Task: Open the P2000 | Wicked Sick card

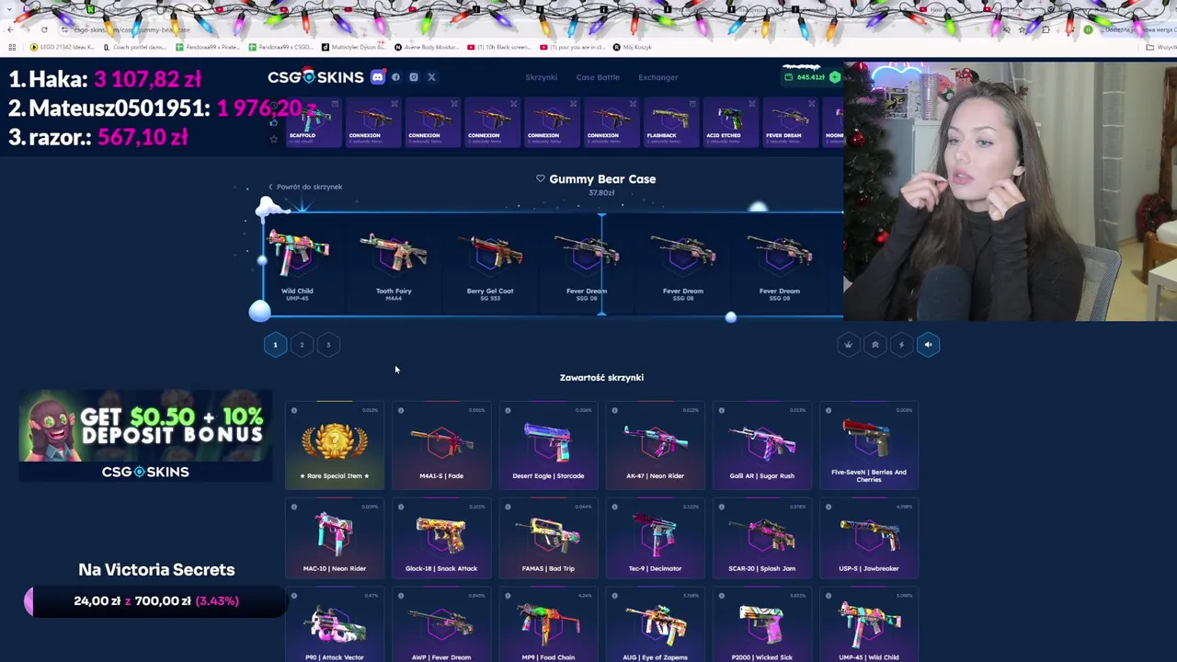Action: pyautogui.click(x=761, y=626)
